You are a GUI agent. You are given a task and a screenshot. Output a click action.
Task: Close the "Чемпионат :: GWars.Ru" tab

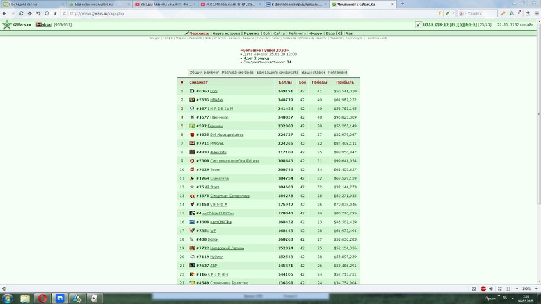392,4
